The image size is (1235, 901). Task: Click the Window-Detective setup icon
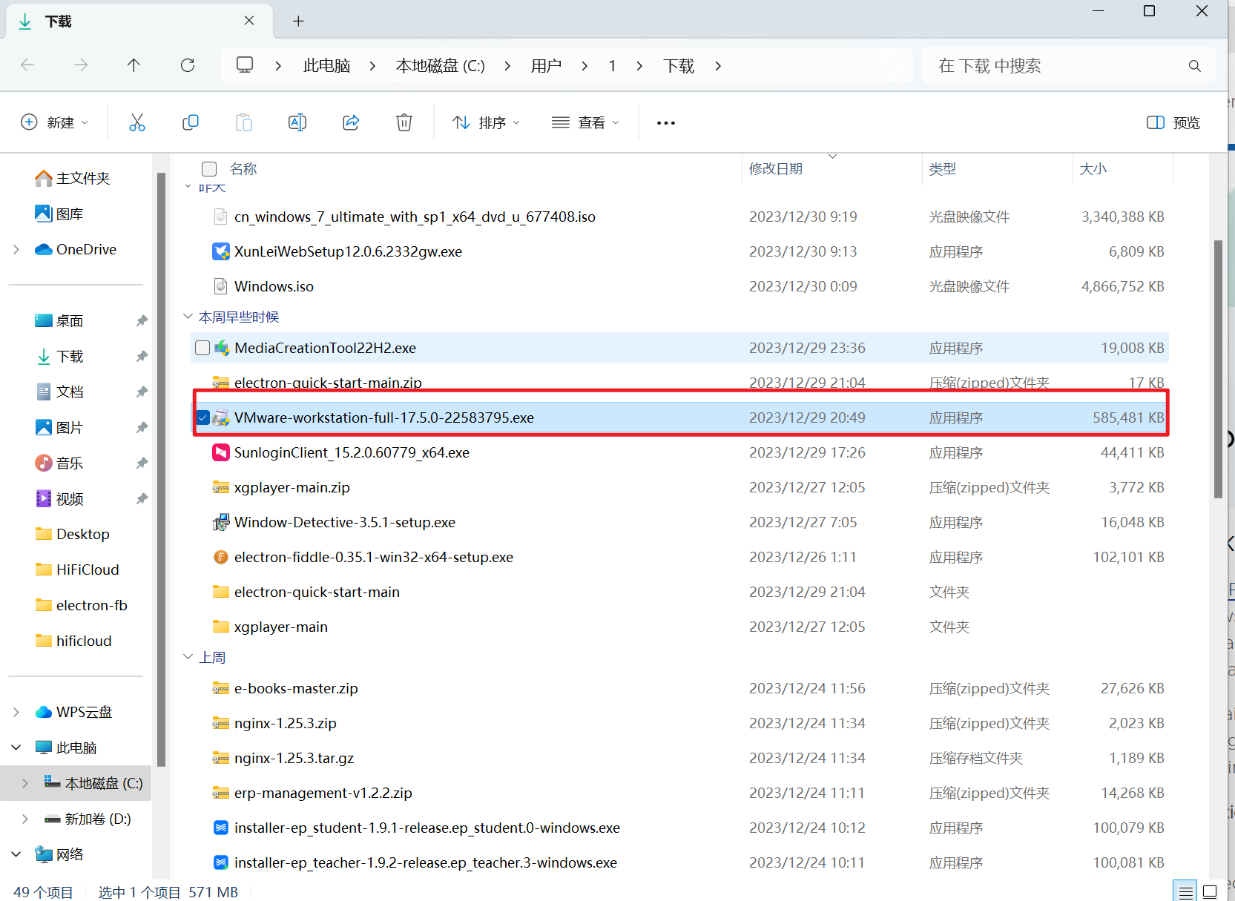(221, 522)
